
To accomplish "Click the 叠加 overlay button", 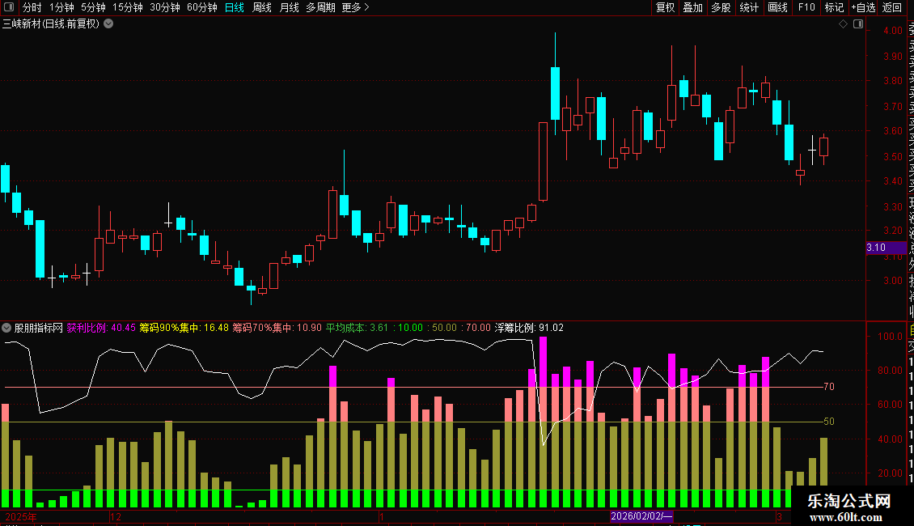I will pos(693,7).
